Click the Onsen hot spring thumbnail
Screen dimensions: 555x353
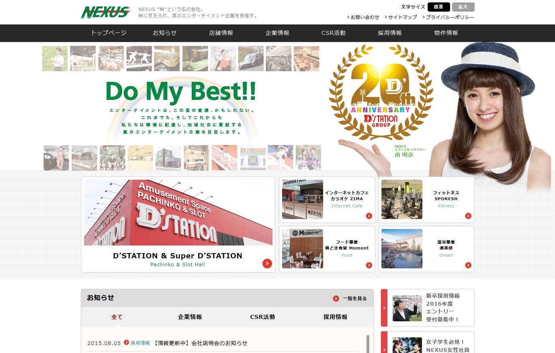pyautogui.click(x=402, y=249)
